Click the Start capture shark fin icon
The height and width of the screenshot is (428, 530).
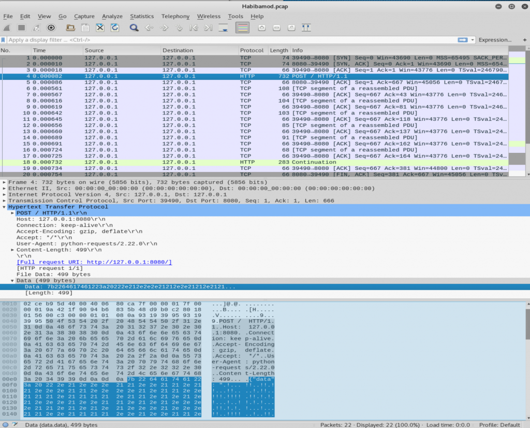coord(7,28)
